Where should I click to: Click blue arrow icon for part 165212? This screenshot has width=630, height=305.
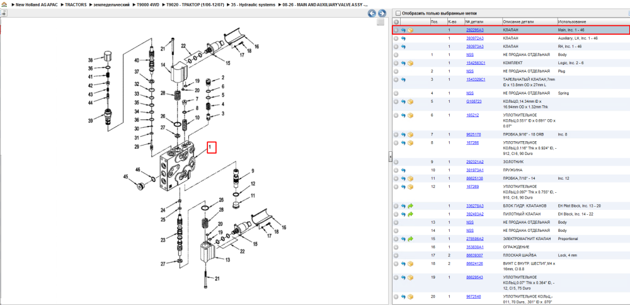(403, 115)
